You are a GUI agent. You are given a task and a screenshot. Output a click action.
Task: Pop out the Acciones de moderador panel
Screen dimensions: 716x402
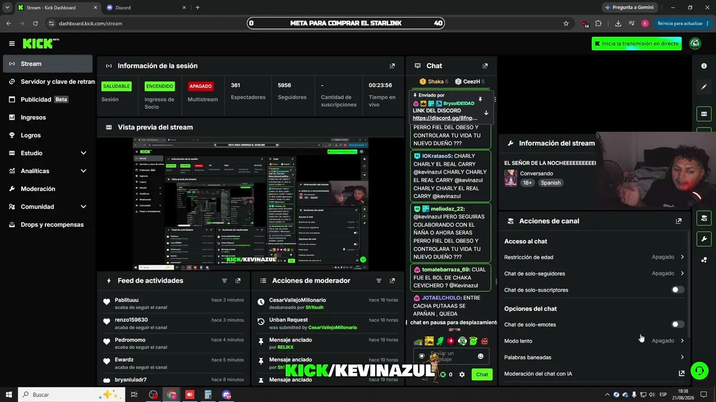[392, 281]
